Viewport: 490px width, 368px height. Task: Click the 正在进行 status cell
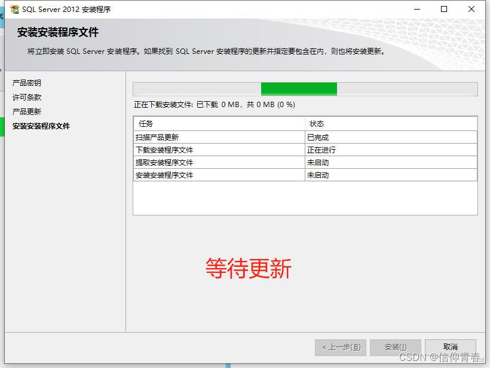[x=391, y=150]
